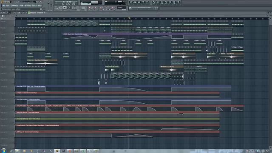This screenshot has width=272, height=153.
Task: Select the Track 4 label
Action: [3, 41]
